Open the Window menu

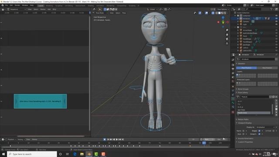pos(25,5)
